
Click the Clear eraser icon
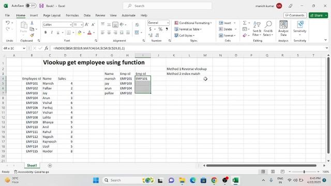tap(245, 36)
